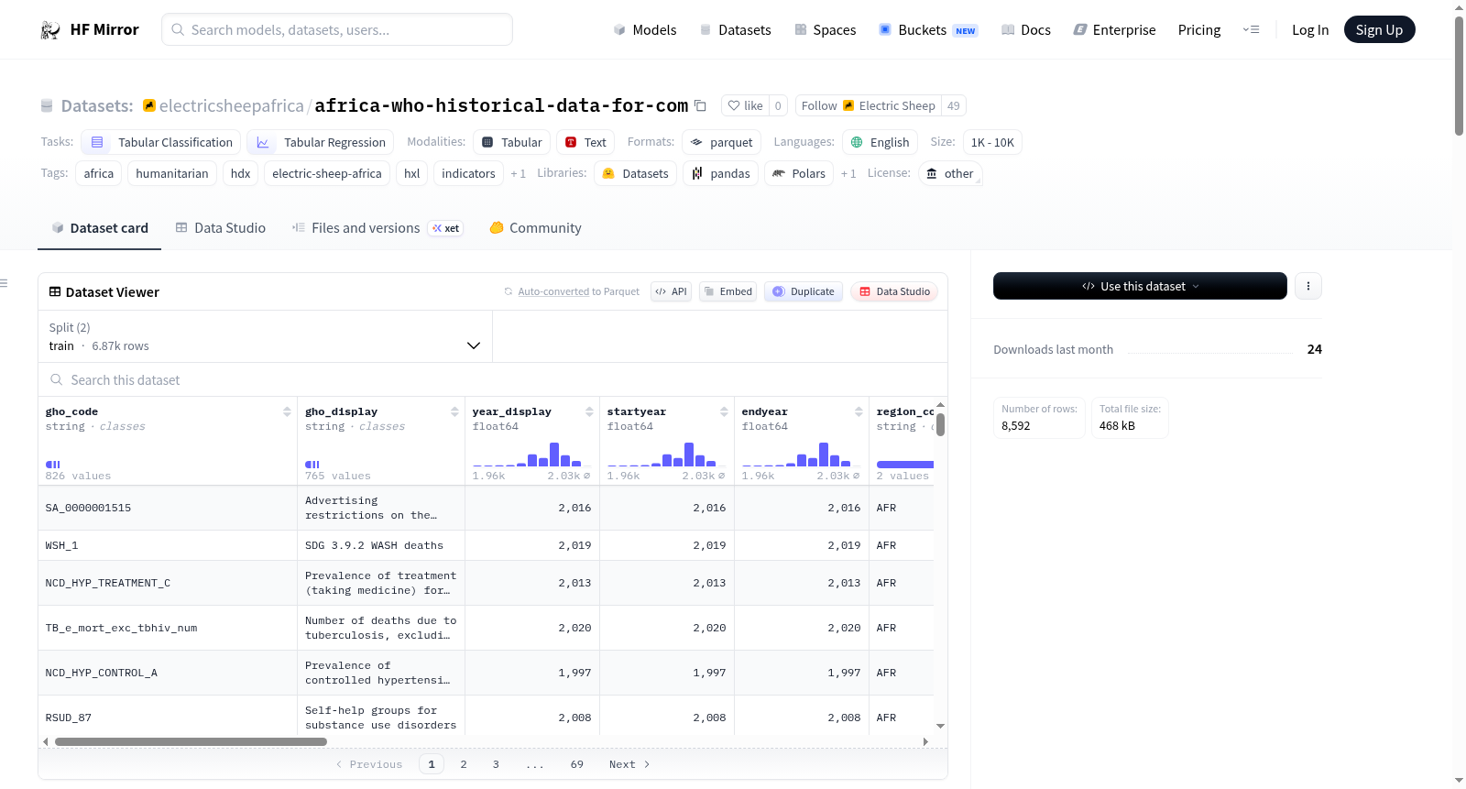Screen dimensions: 1466x789
Task: Expand the Split train dropdown
Action: (x=265, y=336)
